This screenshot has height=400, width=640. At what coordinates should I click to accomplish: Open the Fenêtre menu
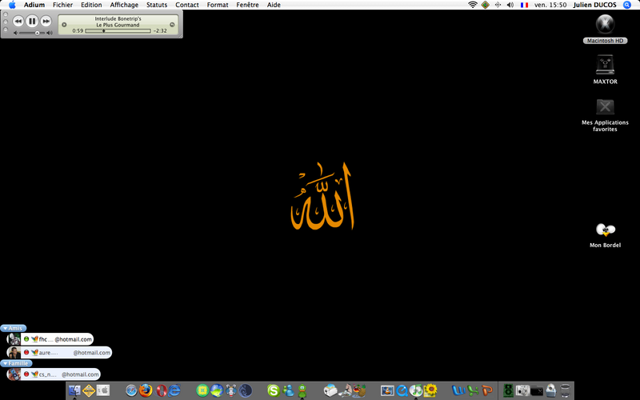[x=247, y=5]
